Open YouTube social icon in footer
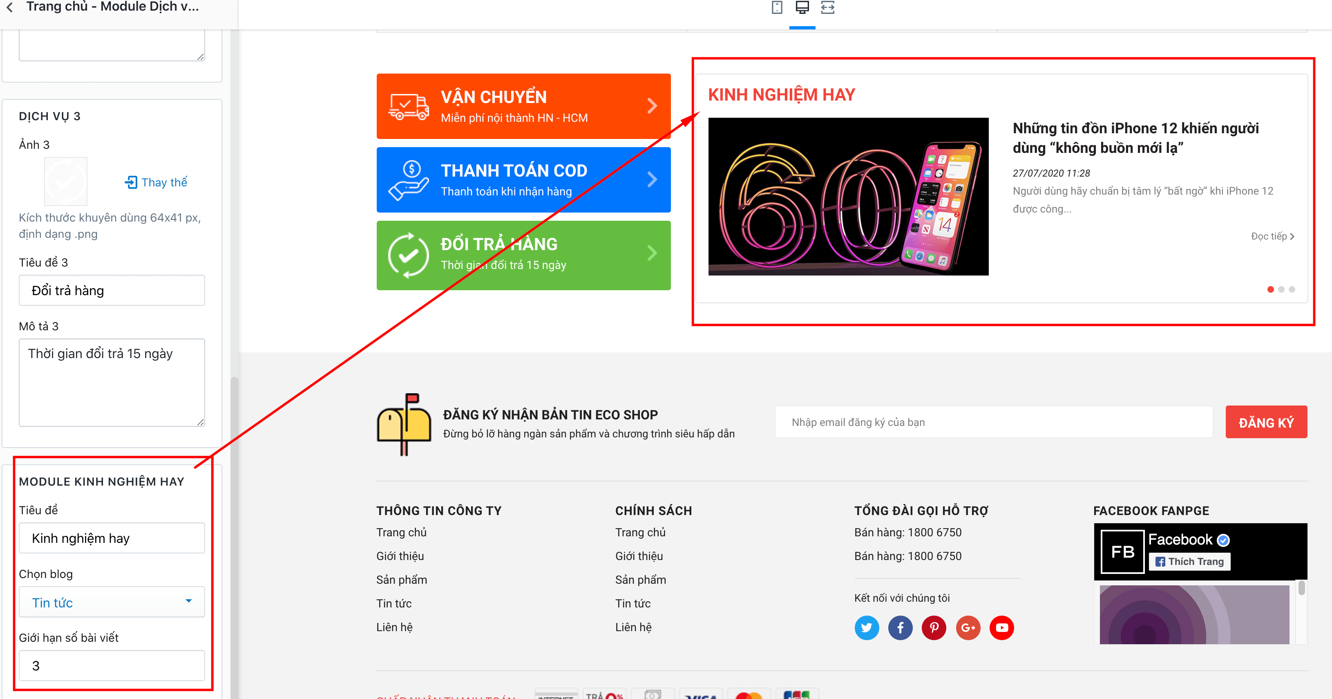 pos(1001,627)
